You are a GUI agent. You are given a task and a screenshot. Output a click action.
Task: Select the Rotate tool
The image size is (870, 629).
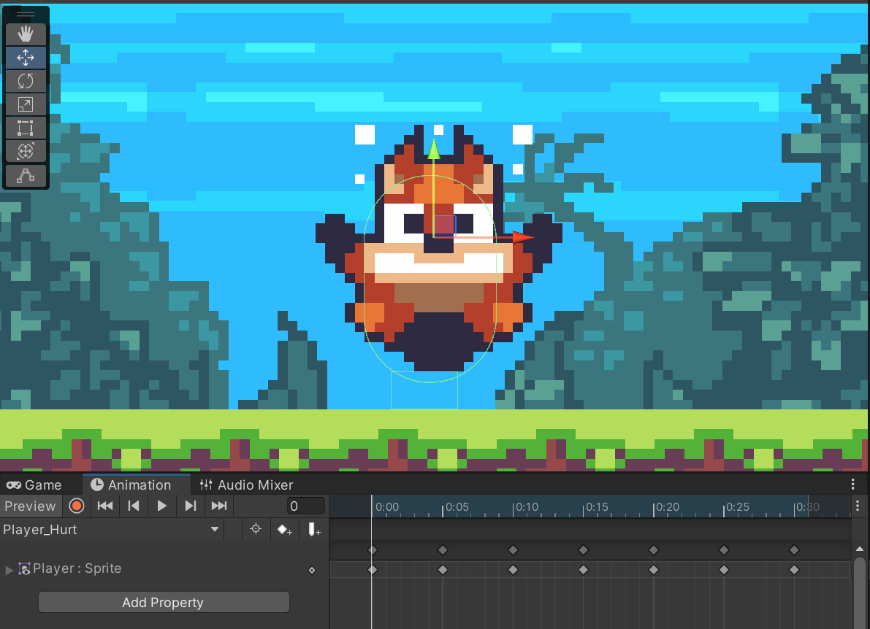pyautogui.click(x=26, y=81)
